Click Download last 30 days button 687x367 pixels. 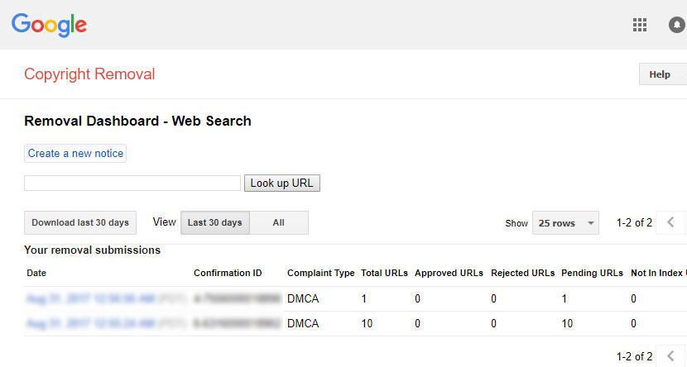point(80,222)
